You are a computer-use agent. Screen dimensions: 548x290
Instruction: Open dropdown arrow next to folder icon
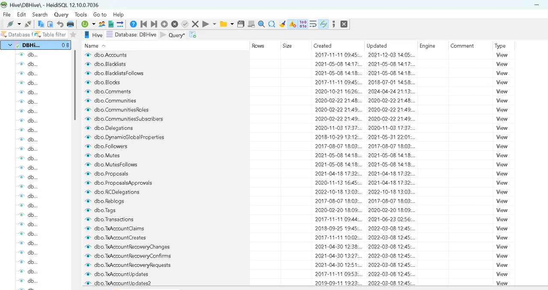tap(232, 24)
